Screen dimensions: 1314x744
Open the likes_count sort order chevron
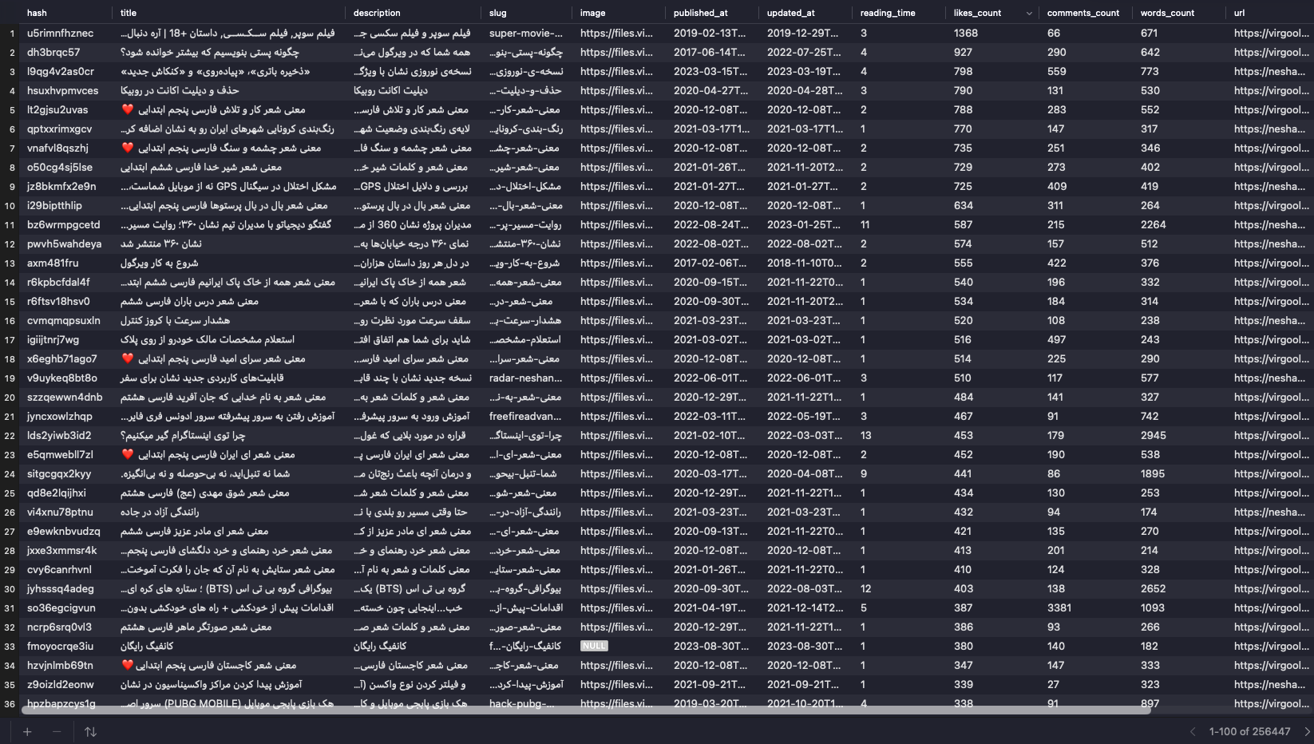pos(1028,13)
